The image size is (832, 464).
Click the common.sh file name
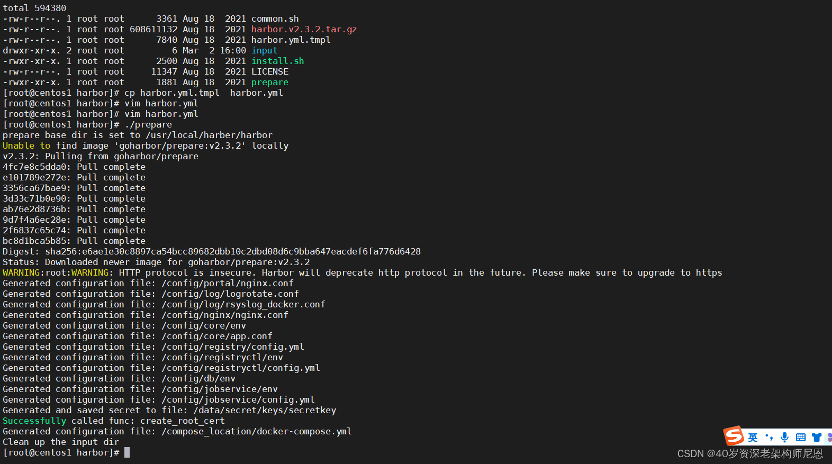(x=275, y=19)
